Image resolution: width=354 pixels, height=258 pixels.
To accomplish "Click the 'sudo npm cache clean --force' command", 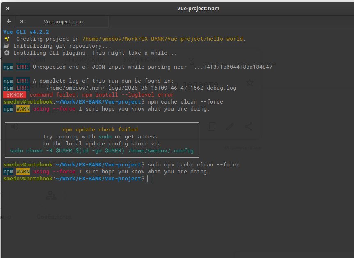I will point(194,165).
